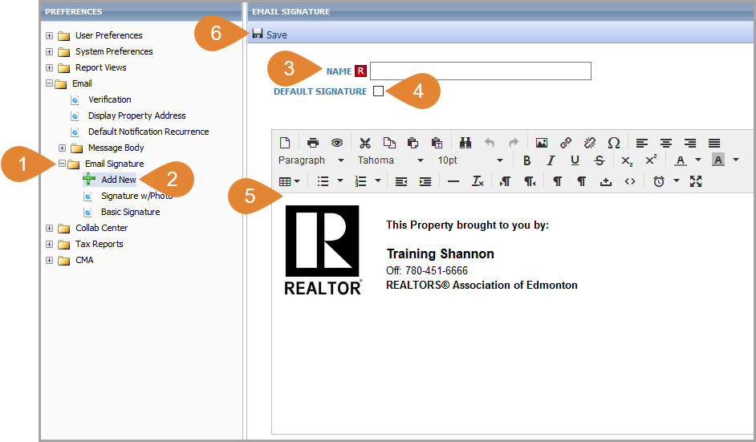Open the Tahoma font family dropdown
The image size is (756, 442).
point(391,160)
